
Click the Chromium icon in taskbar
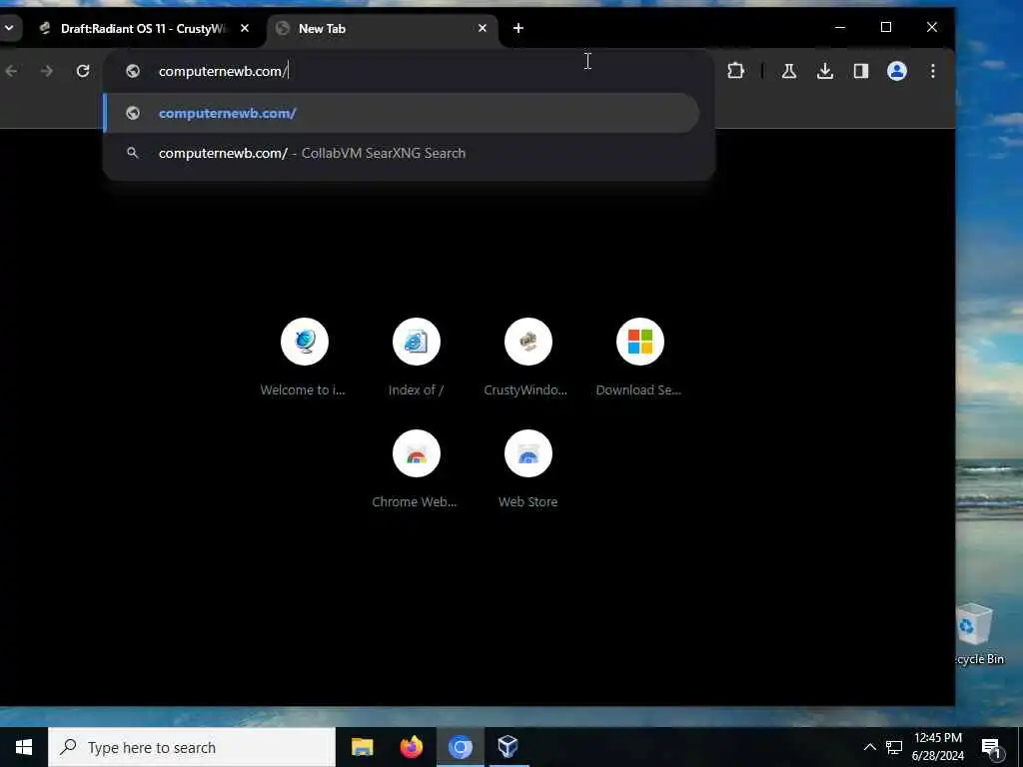(460, 747)
